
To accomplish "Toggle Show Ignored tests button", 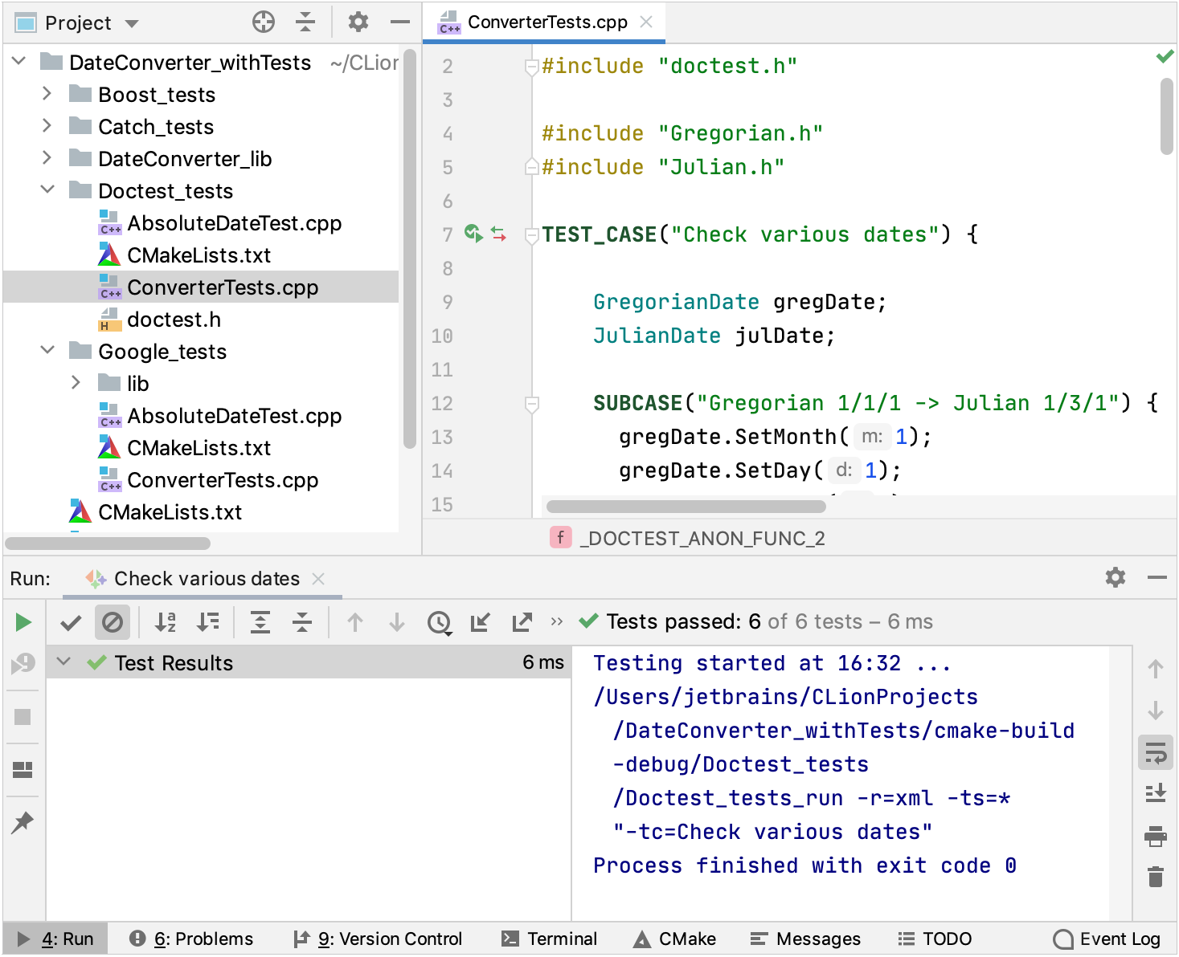I will [x=113, y=622].
